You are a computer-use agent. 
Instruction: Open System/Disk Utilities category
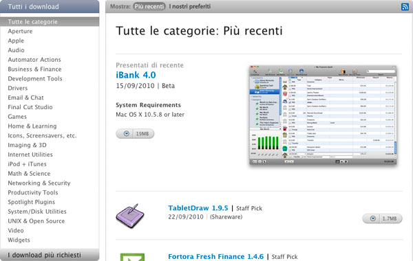click(x=37, y=212)
